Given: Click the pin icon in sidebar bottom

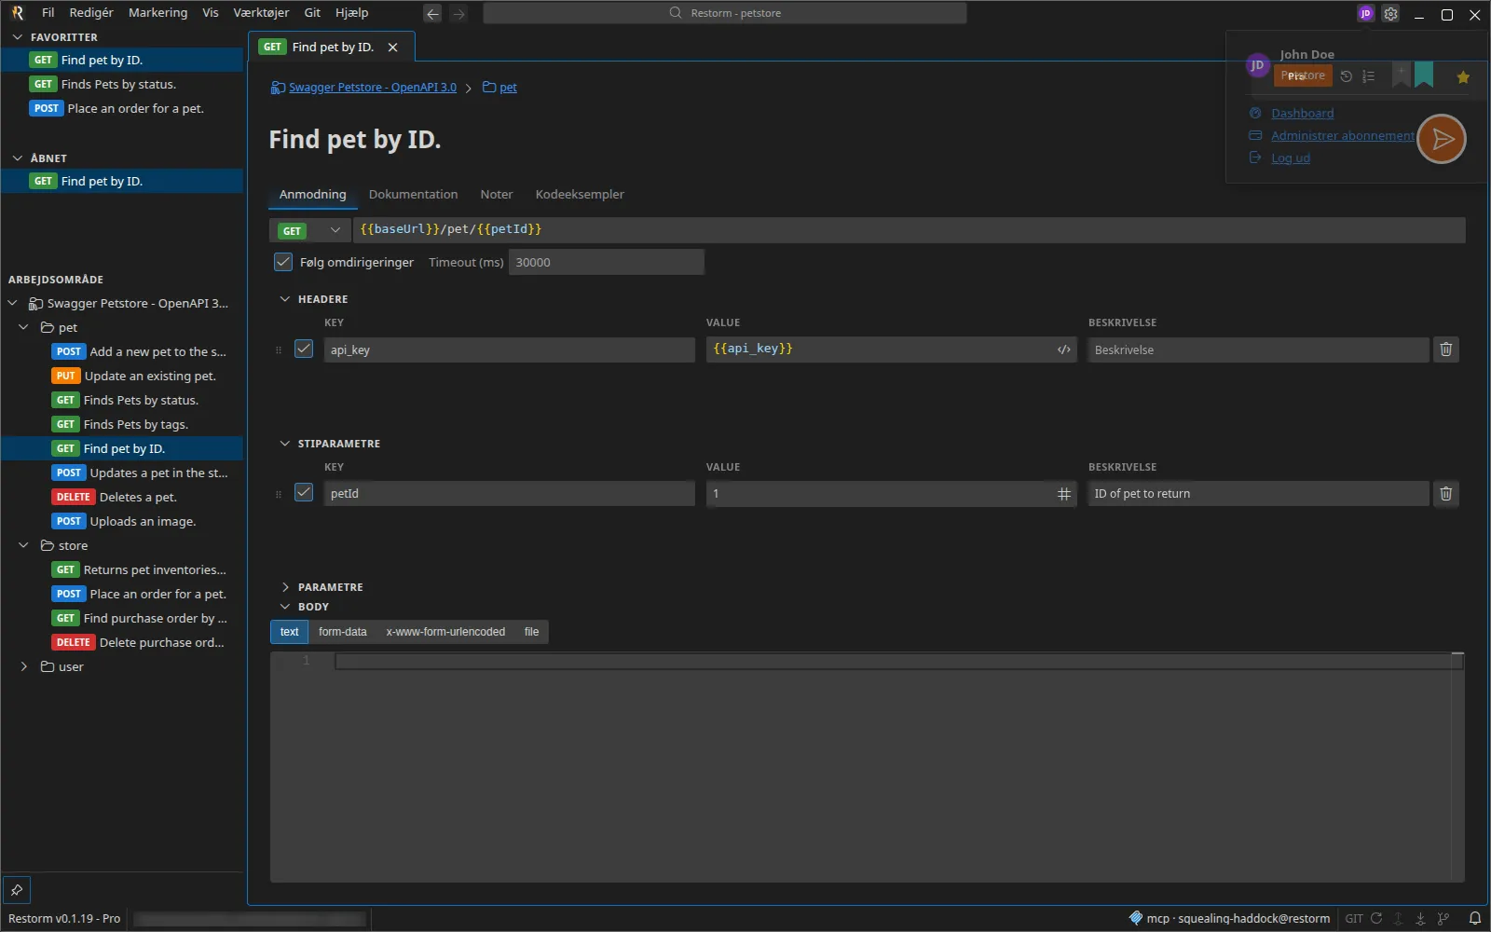Looking at the screenshot, I should point(17,890).
